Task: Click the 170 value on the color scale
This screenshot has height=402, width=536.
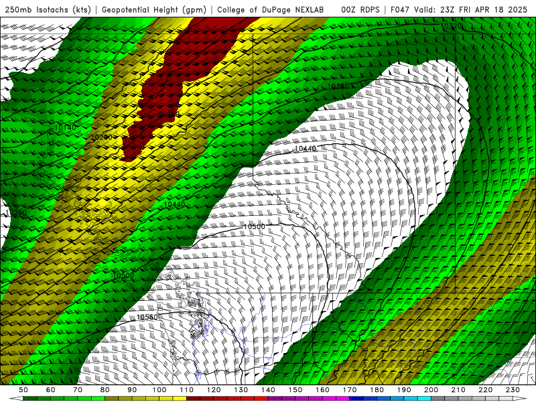Action: point(350,390)
